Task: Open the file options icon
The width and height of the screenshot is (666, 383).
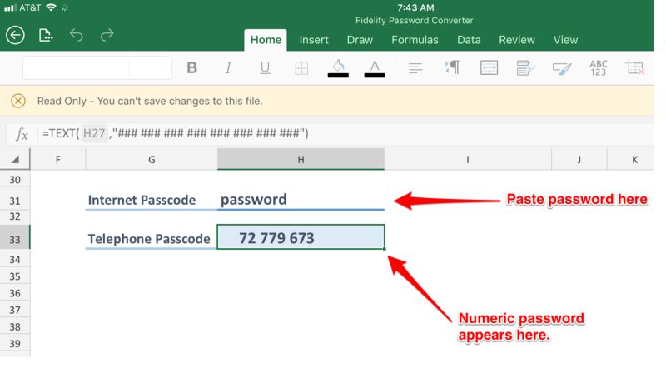Action: tap(46, 35)
